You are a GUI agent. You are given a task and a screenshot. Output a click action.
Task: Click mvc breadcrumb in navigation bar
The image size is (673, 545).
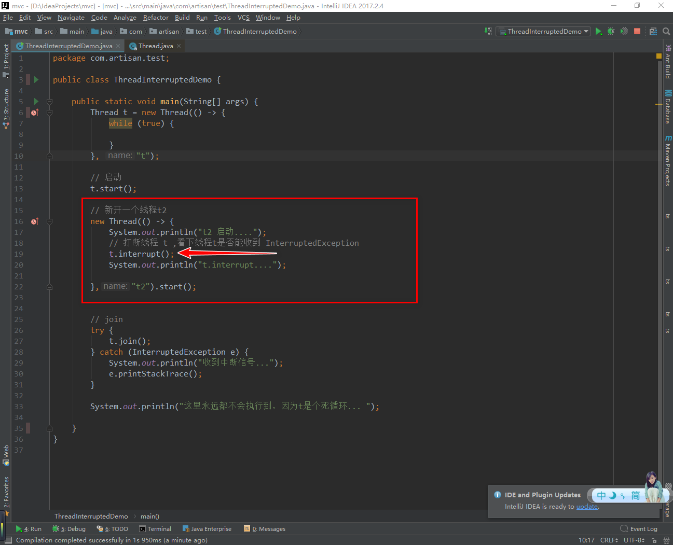pos(17,31)
